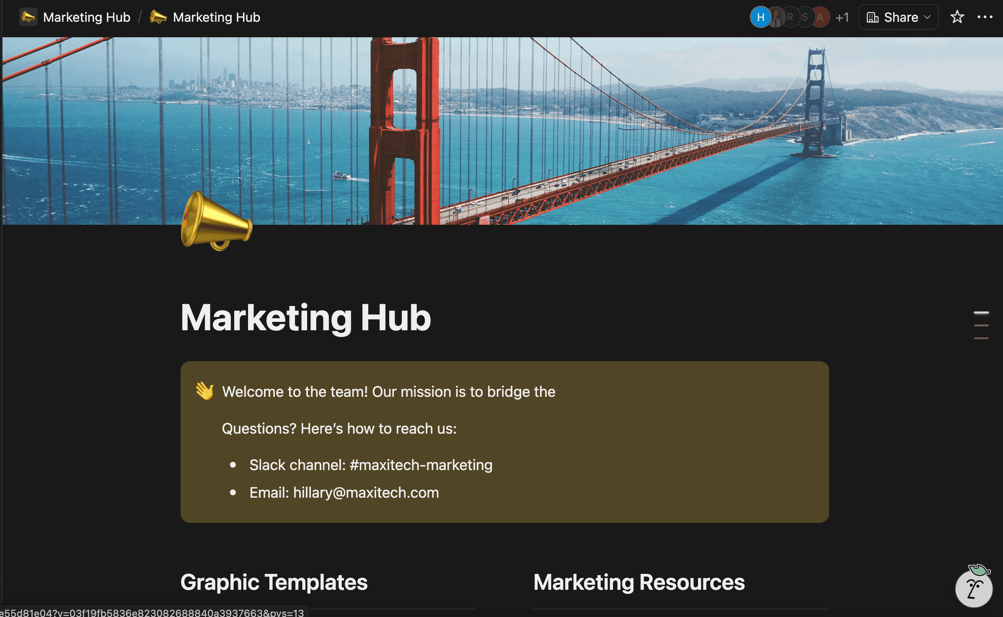Click the building icon inside the Share button
Viewport: 1003px width, 617px height.
click(873, 17)
